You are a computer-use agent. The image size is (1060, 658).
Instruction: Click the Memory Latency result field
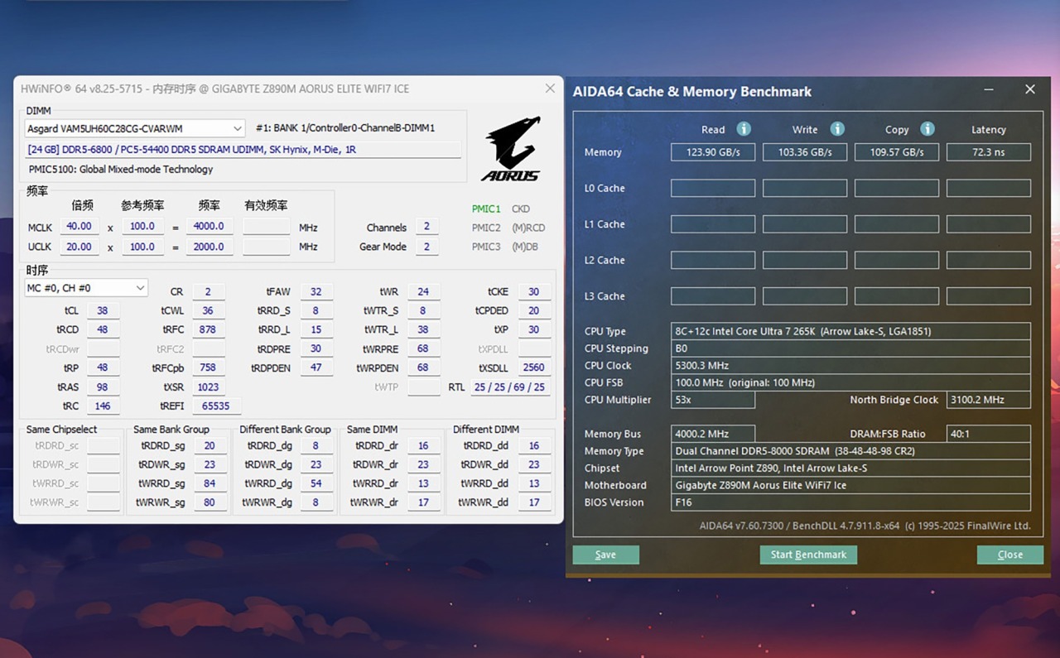click(988, 152)
